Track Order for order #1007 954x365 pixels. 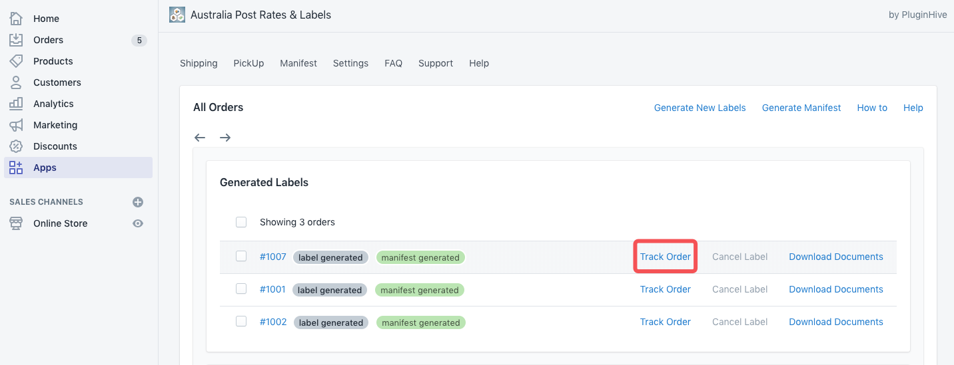pos(666,257)
